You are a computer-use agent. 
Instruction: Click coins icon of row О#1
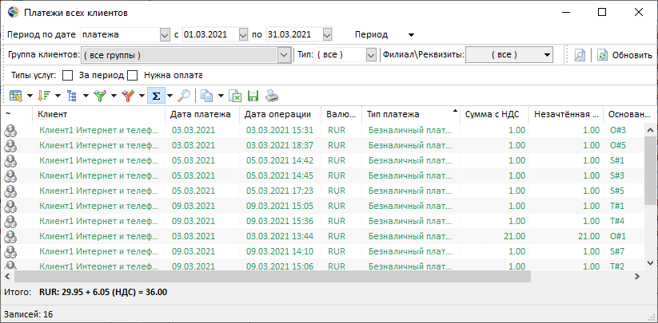point(10,236)
